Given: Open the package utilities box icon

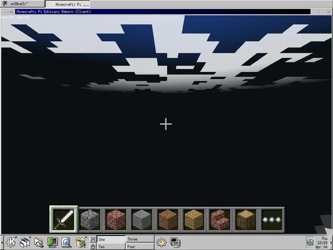Looking at the screenshot, I should click(x=81, y=242).
